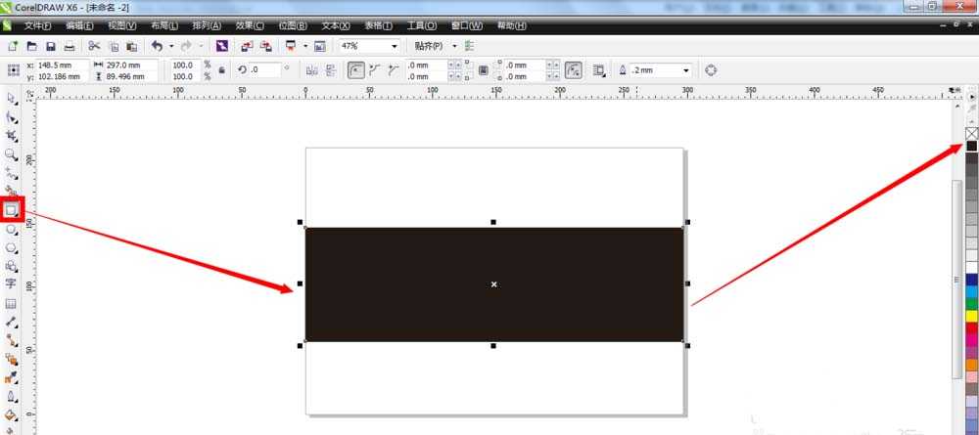Screen dimensions: 979x435
Task: Toggle the mirror horizontally button
Action: coord(312,70)
